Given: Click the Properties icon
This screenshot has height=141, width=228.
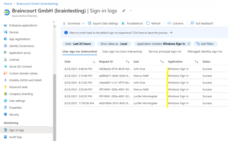Looking at the screenshot, I should point(5,108).
